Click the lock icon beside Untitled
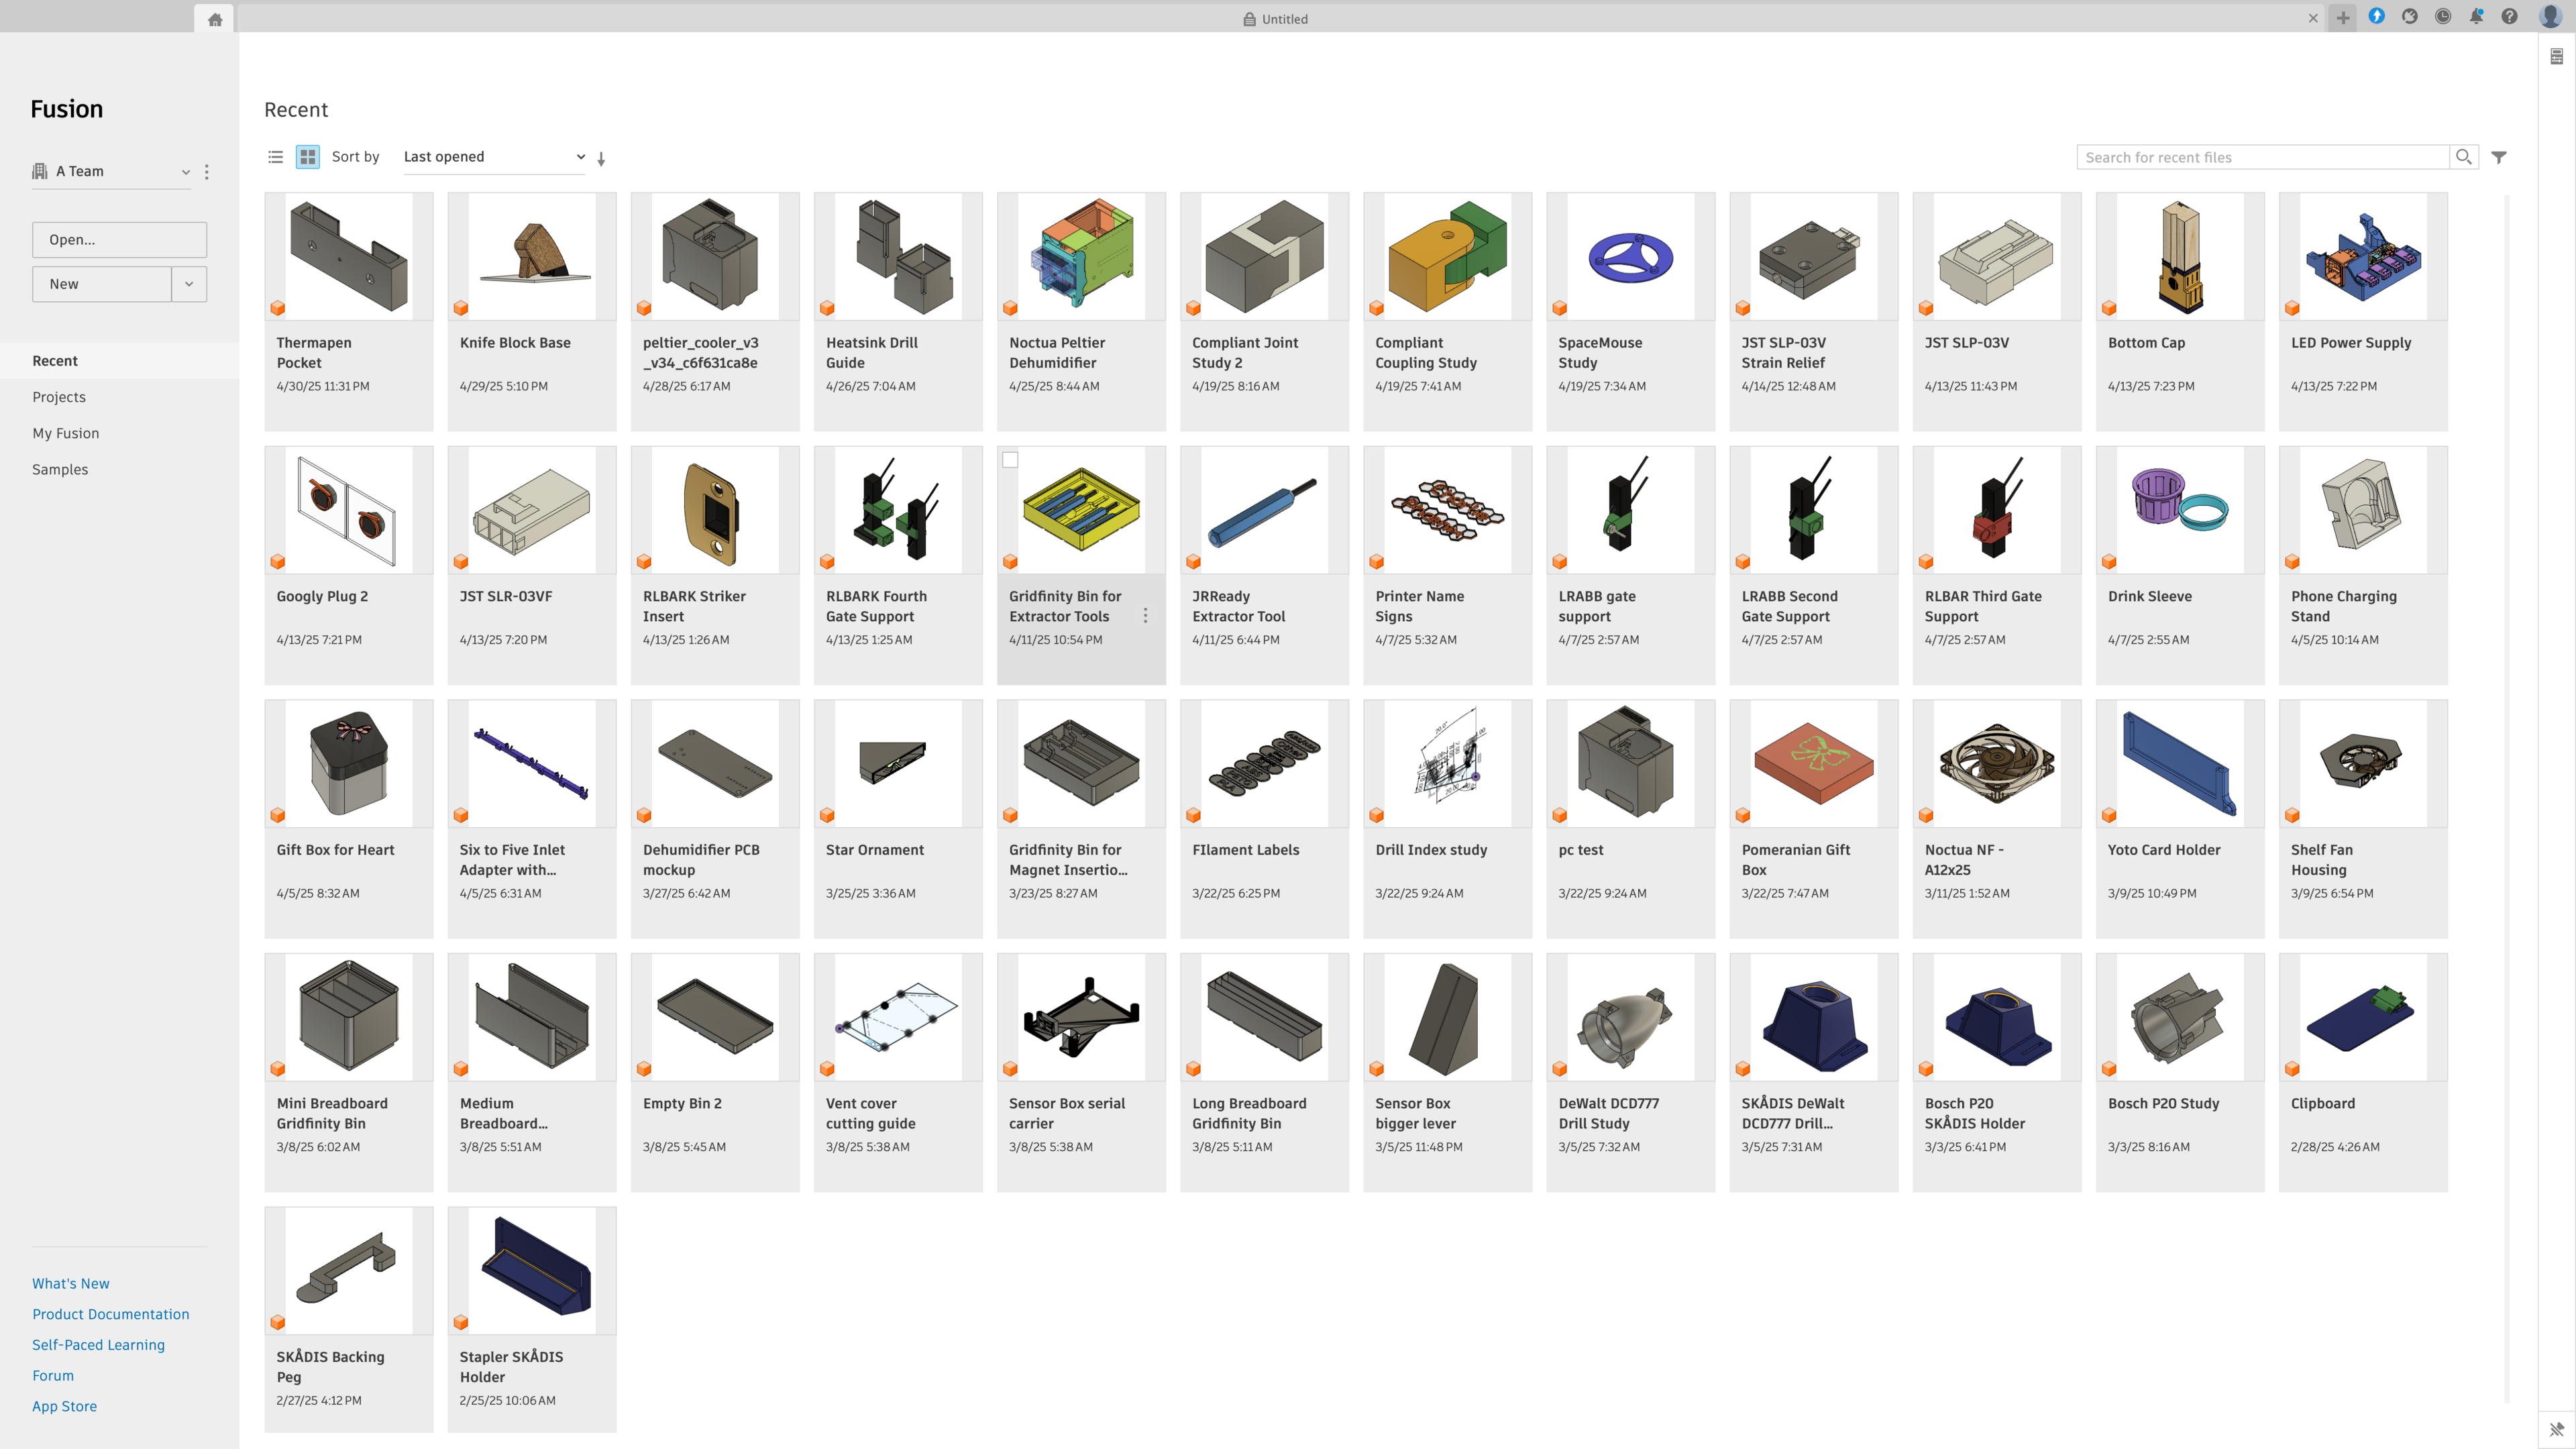The image size is (2576, 1449). click(1249, 19)
